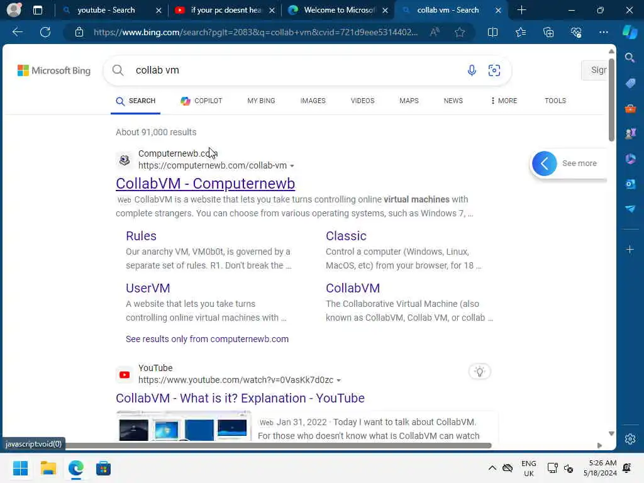
Task: Close the 'youtube - Search' tab
Action: click(158, 10)
